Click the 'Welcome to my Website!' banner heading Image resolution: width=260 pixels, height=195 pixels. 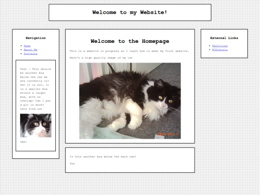(130, 13)
